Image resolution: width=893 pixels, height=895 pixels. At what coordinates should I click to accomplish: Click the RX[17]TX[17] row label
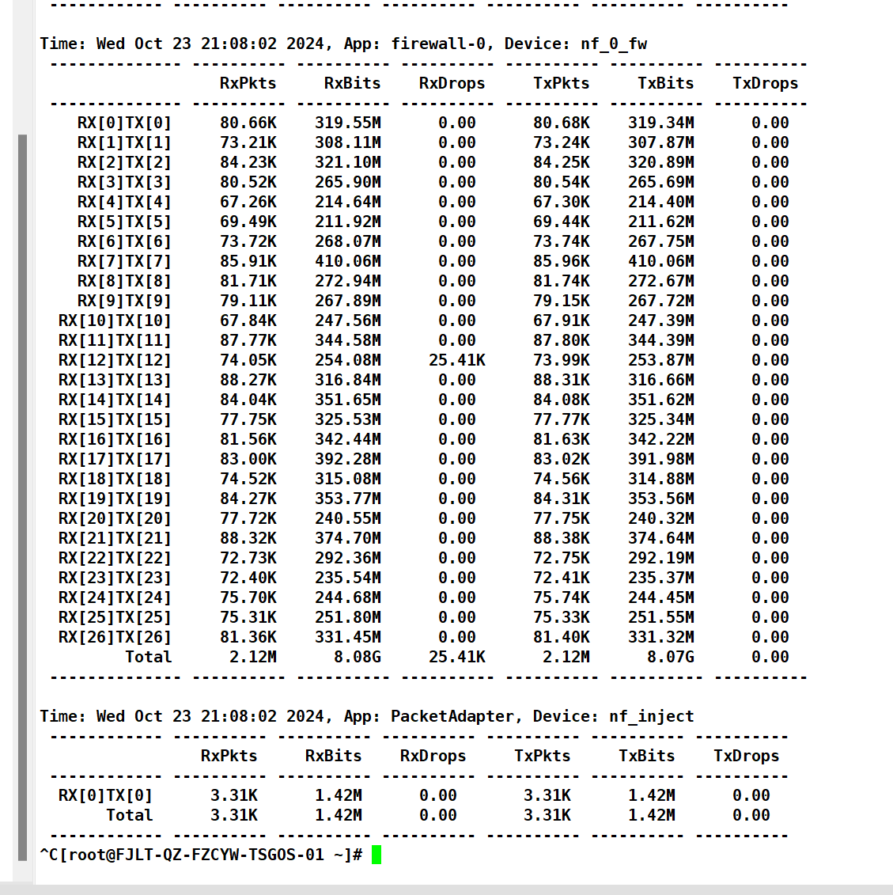[x=115, y=459]
